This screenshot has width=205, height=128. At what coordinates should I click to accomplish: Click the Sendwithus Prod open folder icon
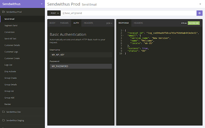[x=3, y=12]
